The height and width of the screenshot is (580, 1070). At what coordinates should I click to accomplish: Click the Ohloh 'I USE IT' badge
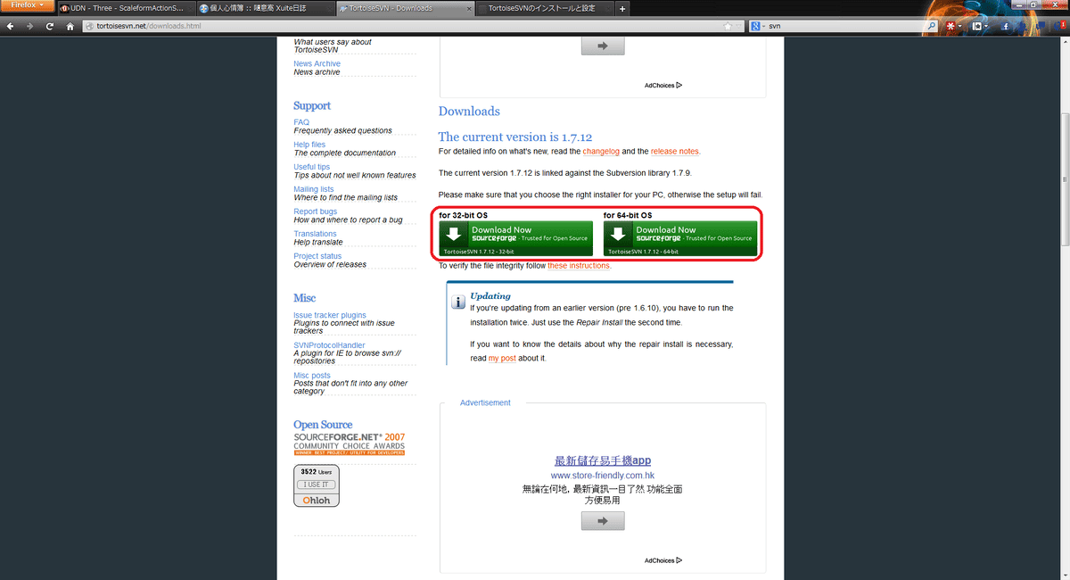(x=316, y=485)
